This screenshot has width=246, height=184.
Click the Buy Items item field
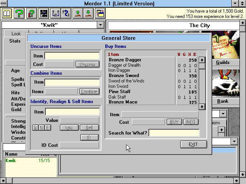160,115
